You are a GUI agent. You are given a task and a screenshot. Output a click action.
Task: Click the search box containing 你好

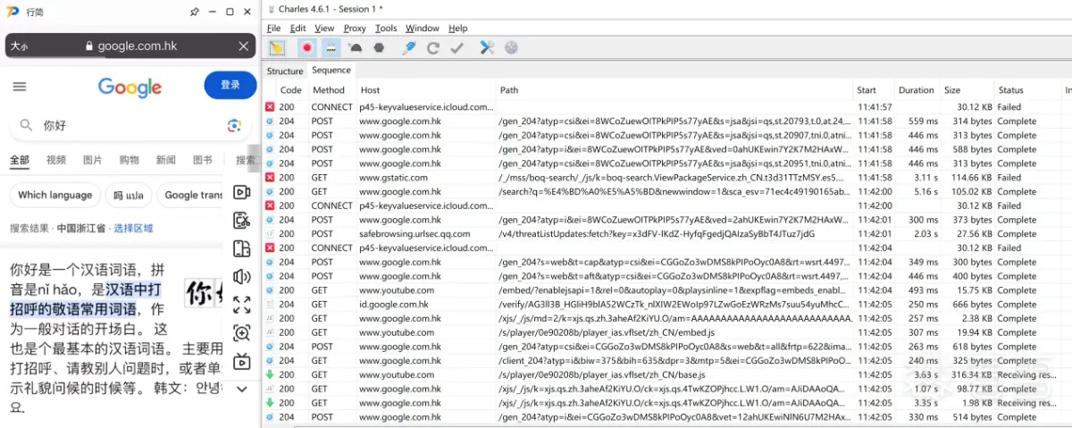click(130, 126)
